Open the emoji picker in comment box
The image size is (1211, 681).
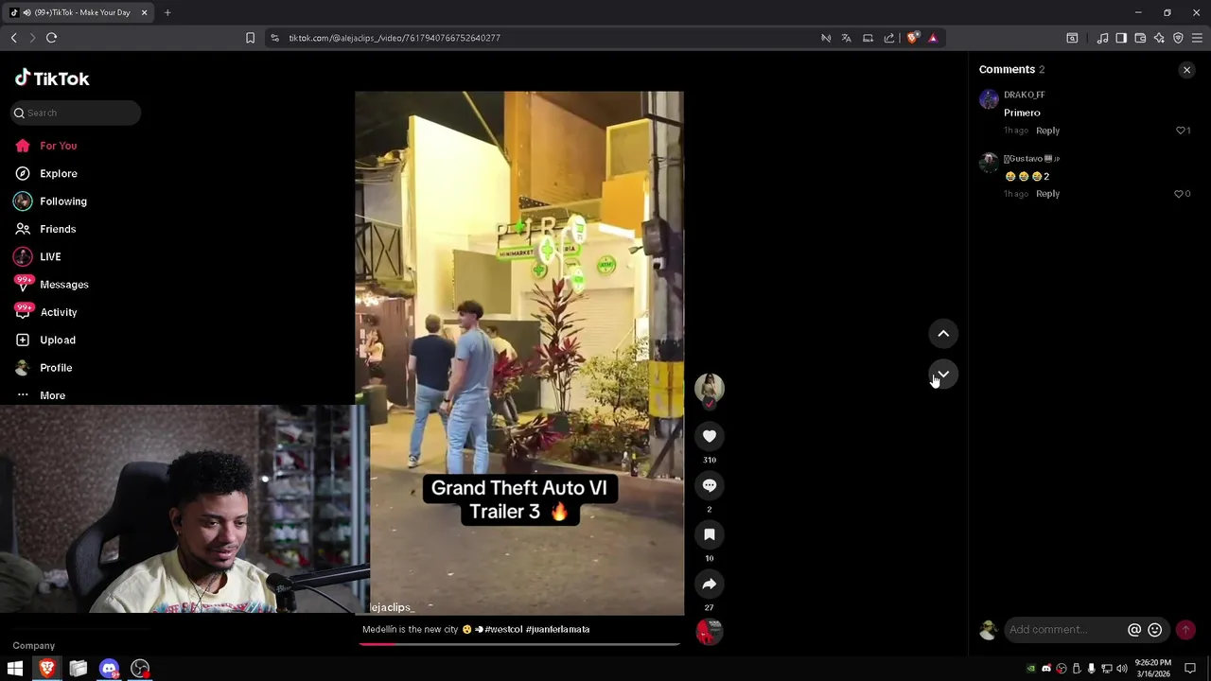[1155, 630]
